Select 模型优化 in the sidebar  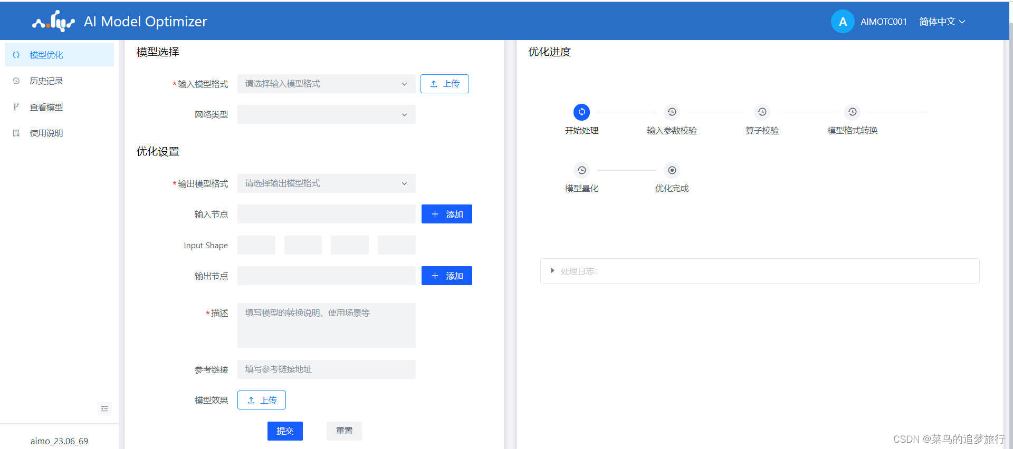(59, 55)
